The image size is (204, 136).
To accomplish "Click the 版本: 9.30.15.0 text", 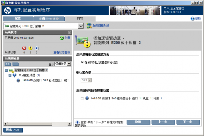I will [x=172, y=12].
